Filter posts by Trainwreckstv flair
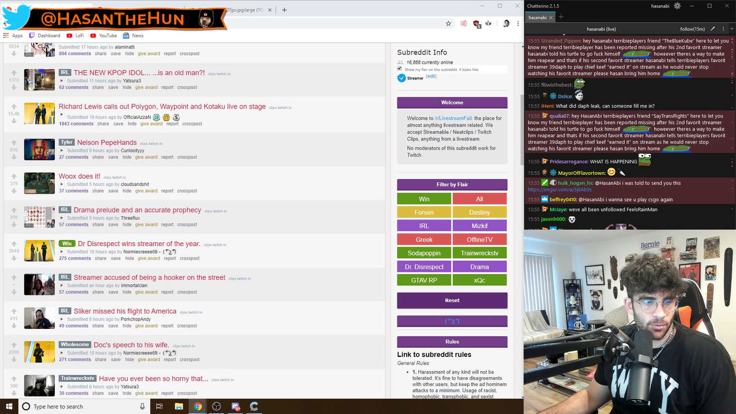Image resolution: width=736 pixels, height=414 pixels. tap(479, 253)
